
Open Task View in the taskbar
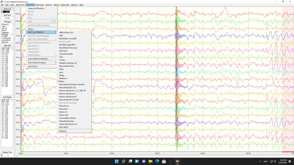pos(130,161)
